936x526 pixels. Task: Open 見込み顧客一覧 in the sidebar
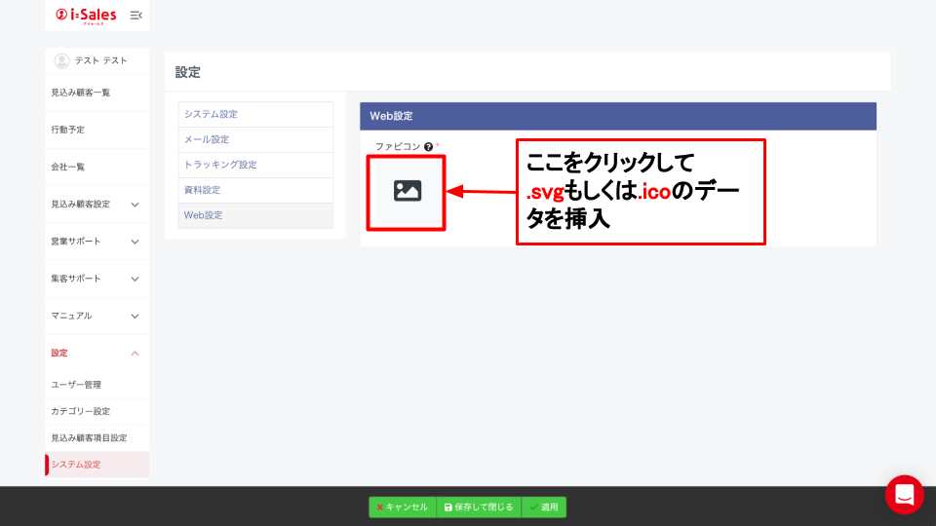click(x=81, y=93)
